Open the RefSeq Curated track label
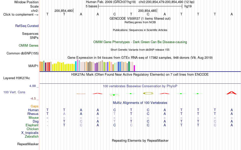The height and width of the screenshot is (150, 241). (27, 26)
